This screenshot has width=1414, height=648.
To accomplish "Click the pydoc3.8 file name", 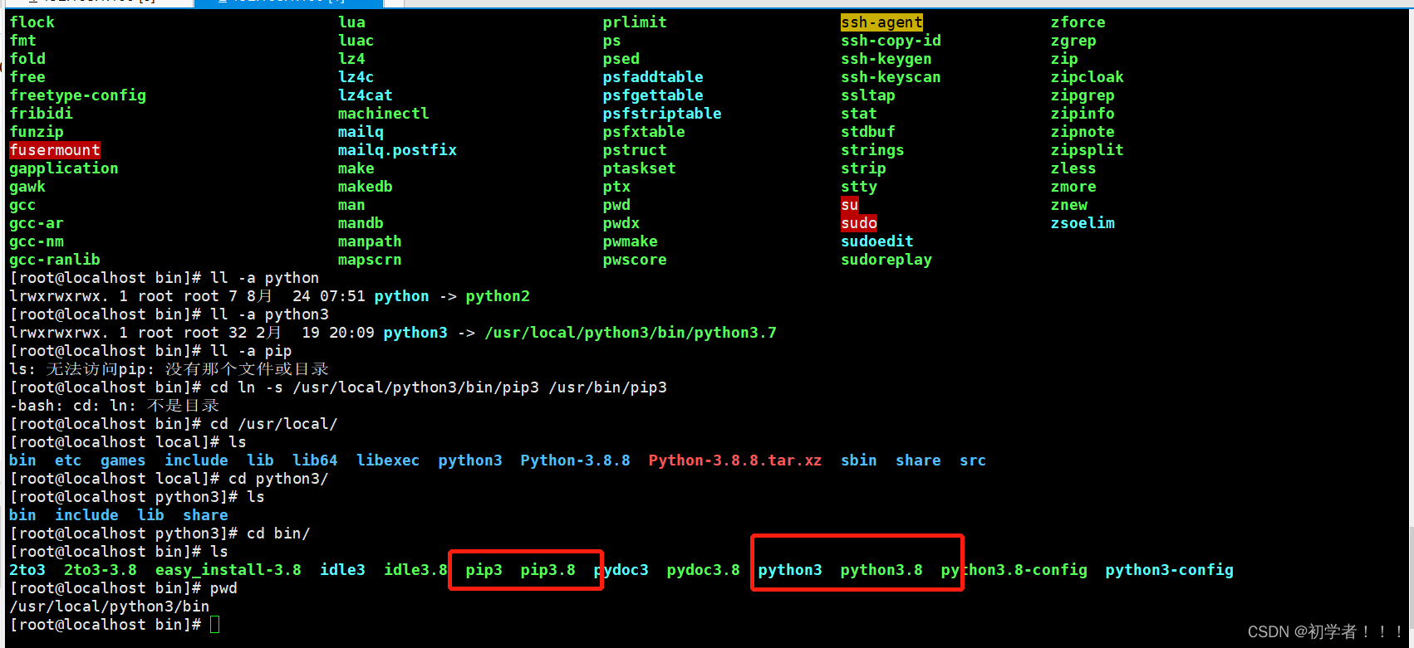I will (x=704, y=570).
